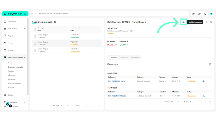Open the notifications bell

click(205, 14)
